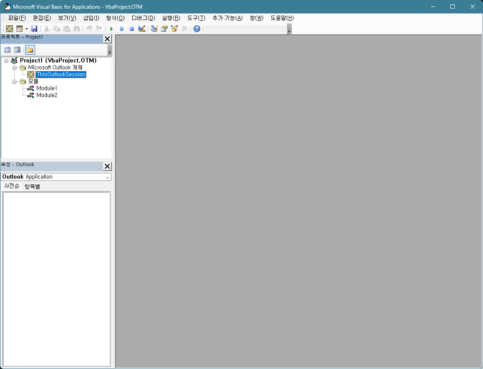Click the Insert UserForm toolbar icon
Viewport: 483px width, 369px height.
(x=20, y=29)
